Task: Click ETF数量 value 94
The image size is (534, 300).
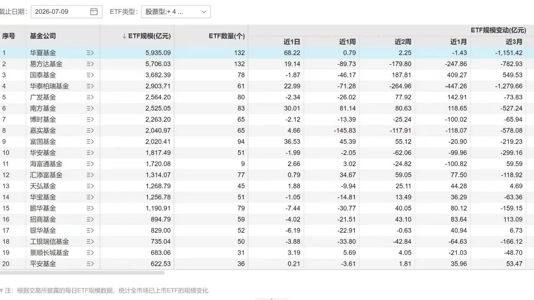Action: 241,141
